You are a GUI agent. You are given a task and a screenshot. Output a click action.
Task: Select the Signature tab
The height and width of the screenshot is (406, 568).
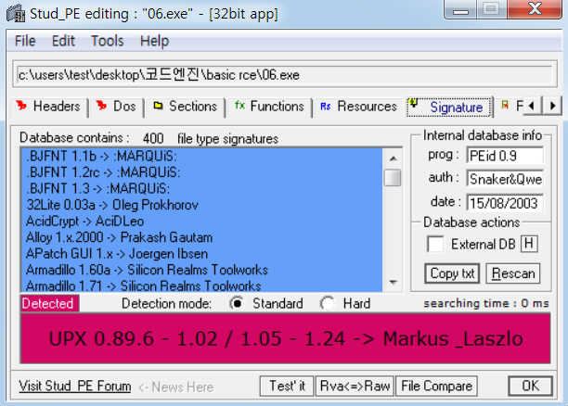pos(449,107)
